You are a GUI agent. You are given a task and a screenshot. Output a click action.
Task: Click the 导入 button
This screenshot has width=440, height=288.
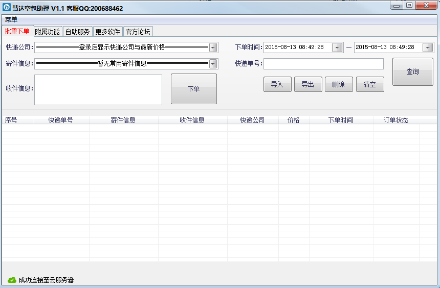click(277, 85)
